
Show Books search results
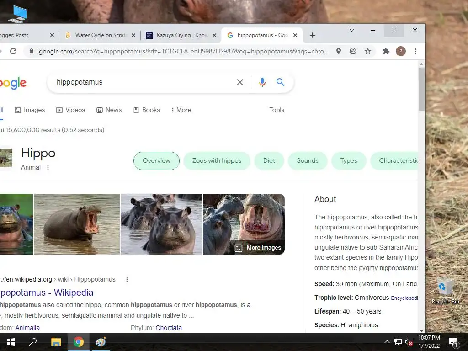147,110
